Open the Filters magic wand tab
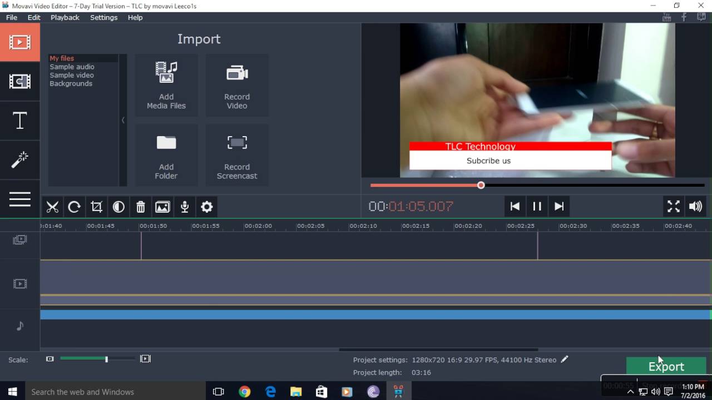The width and height of the screenshot is (712, 400). [19, 160]
